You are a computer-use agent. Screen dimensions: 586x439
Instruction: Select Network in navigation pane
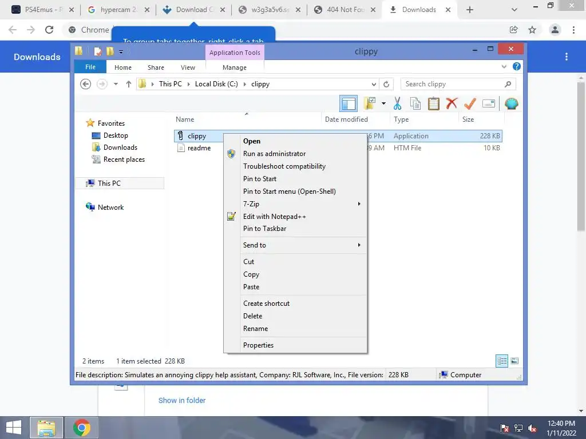point(110,207)
